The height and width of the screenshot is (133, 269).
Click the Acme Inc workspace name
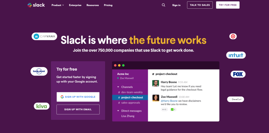click(123, 74)
